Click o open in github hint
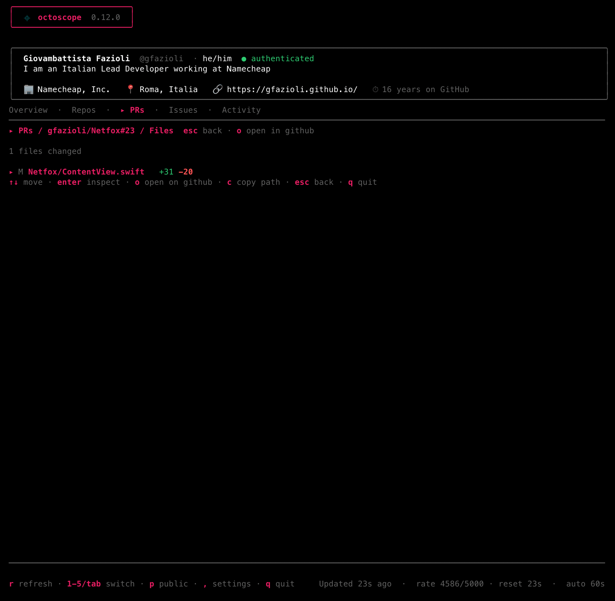Viewport: 615px width, 601px height. click(x=275, y=131)
